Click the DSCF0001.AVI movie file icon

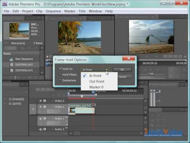pos(11,65)
